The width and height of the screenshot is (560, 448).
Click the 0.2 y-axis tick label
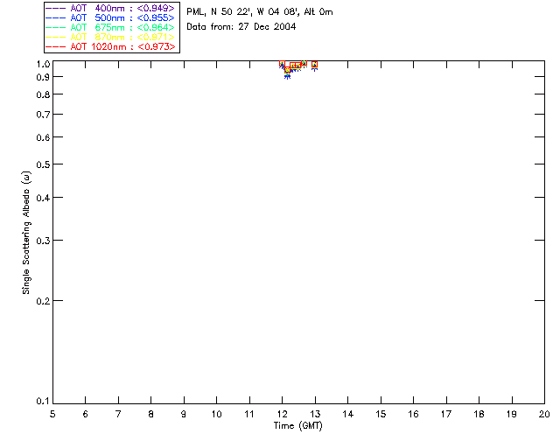(x=43, y=301)
